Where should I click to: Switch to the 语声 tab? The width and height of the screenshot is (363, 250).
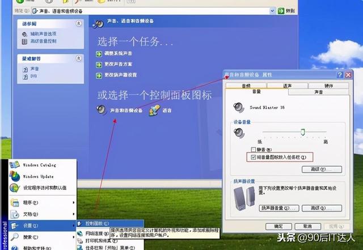point(288,86)
